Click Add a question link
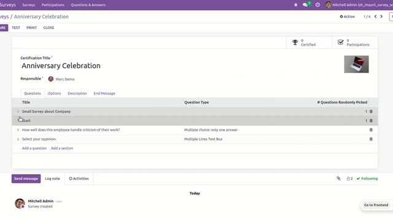Image resolution: width=393 pixels, height=221 pixels. click(x=34, y=148)
